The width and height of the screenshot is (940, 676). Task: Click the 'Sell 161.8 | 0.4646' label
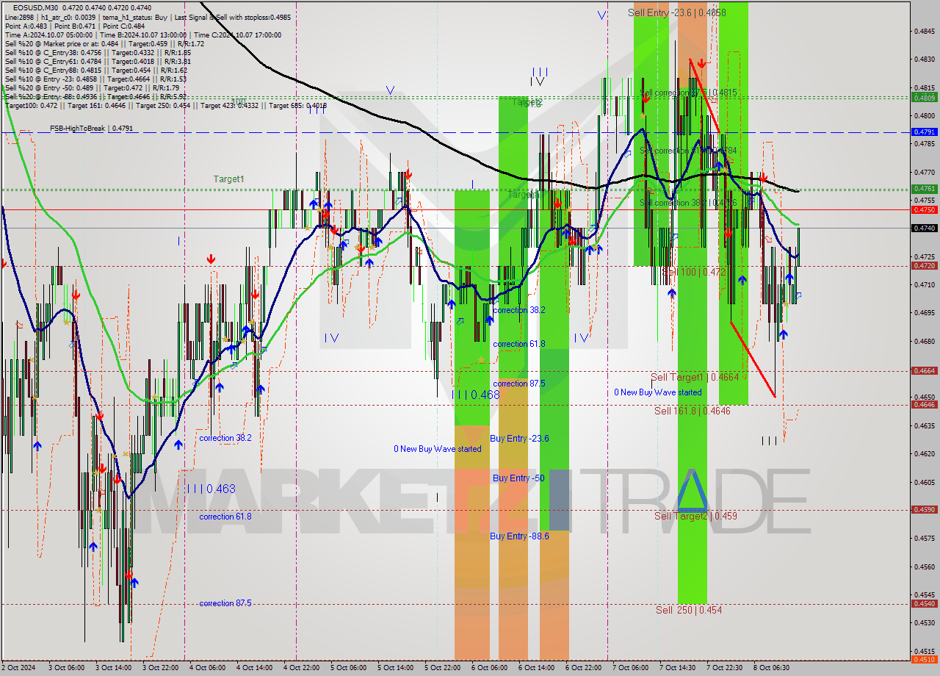tap(693, 411)
